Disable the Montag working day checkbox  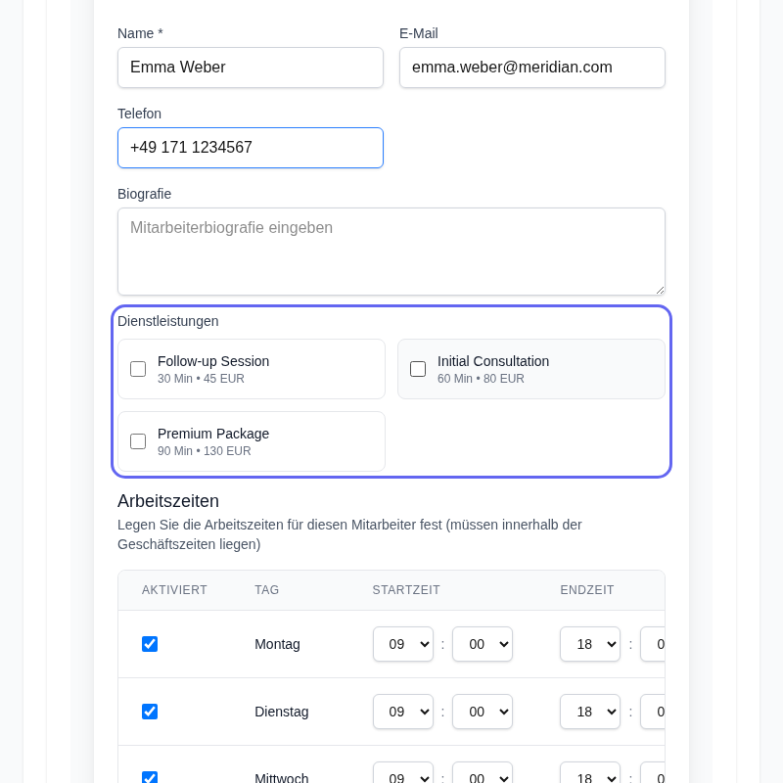click(150, 644)
